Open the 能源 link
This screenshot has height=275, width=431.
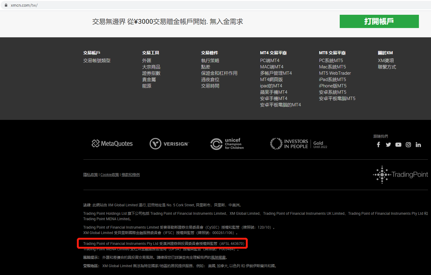147,86
